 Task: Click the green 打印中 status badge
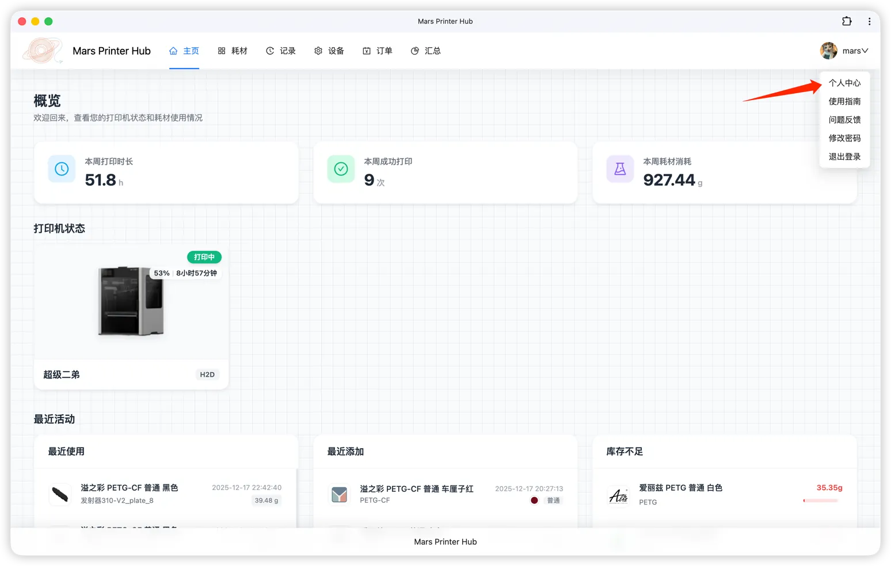tap(204, 257)
